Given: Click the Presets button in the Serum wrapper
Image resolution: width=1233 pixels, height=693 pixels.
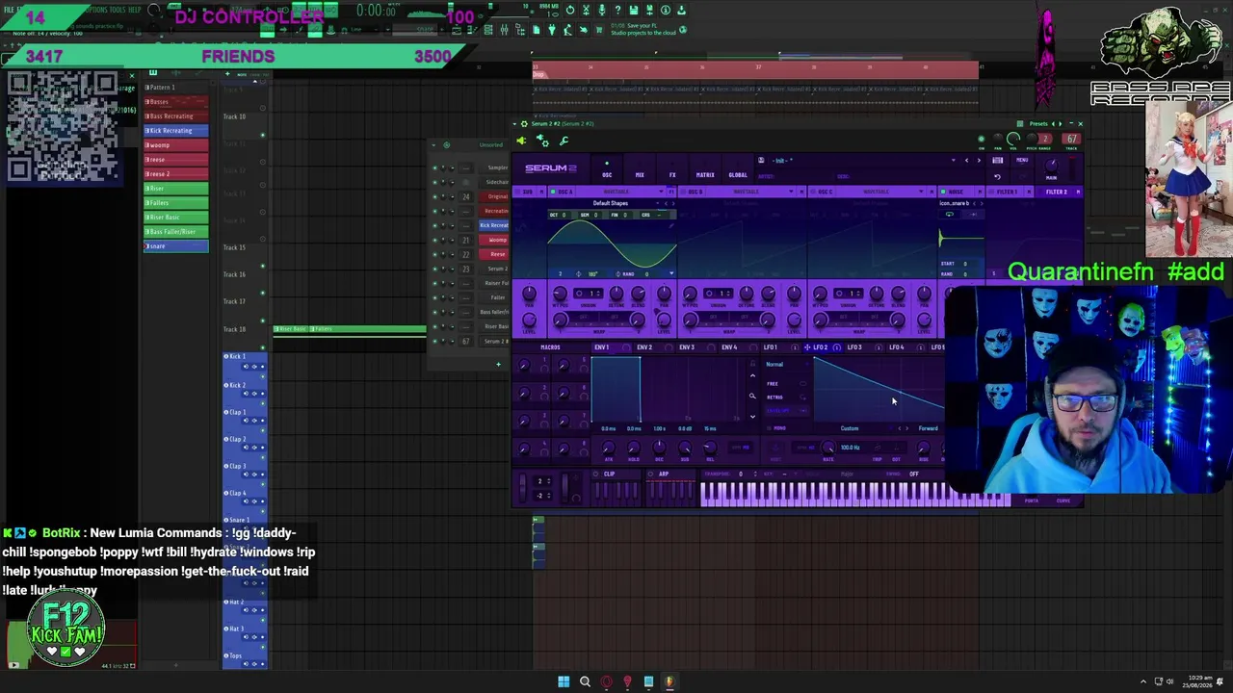Looking at the screenshot, I should coord(1038,123).
